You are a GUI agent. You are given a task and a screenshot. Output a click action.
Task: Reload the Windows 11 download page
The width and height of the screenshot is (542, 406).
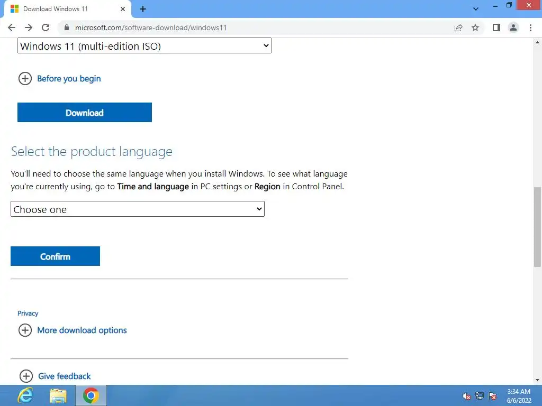(46, 27)
